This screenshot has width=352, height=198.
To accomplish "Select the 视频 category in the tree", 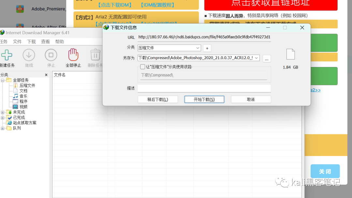I will [23, 107].
